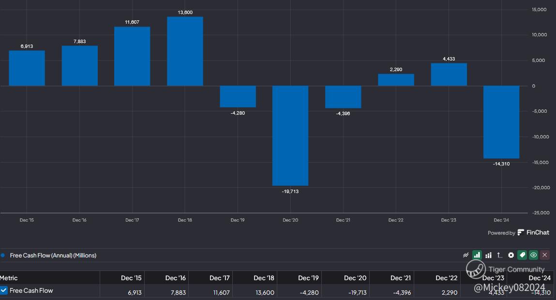Click the Dec '22 bar labeled 2,290
This screenshot has height=300, width=556.
(x=396, y=80)
